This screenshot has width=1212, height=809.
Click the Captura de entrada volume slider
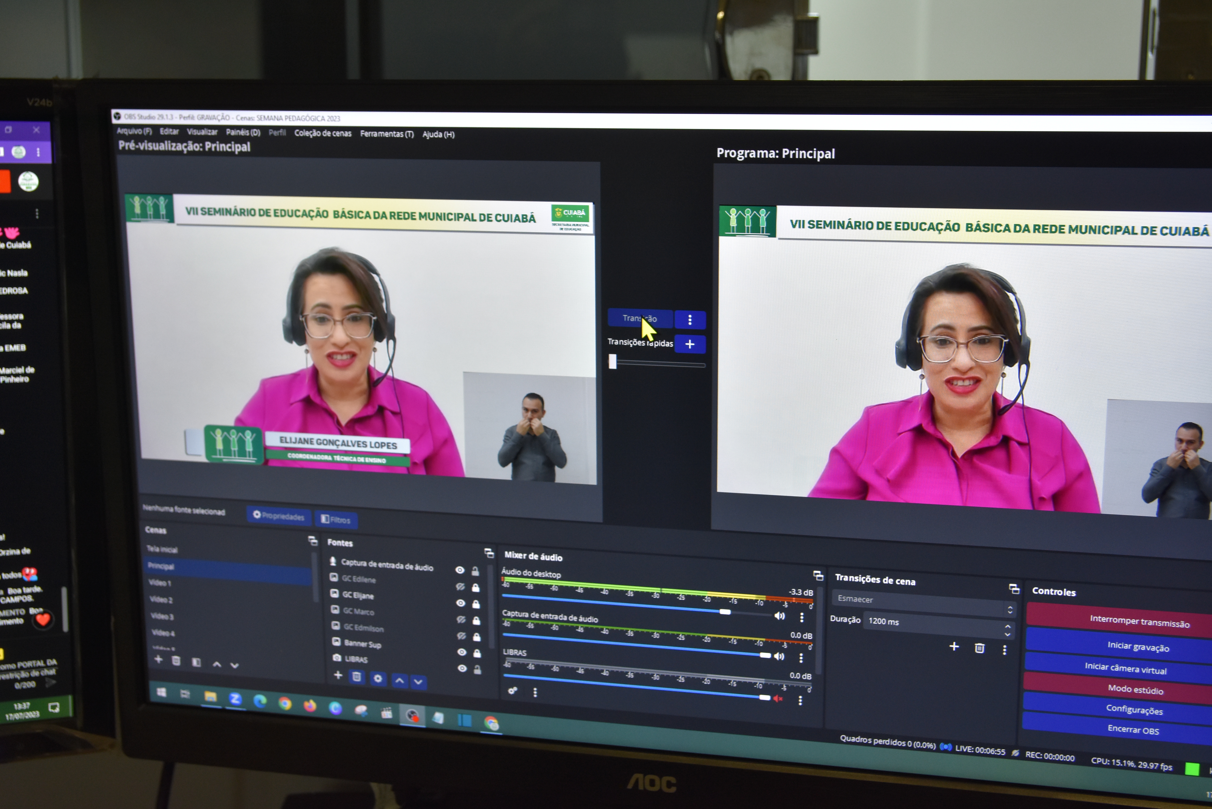pos(765,655)
